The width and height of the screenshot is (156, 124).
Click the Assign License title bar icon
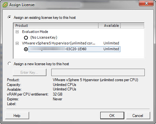click(5, 5)
